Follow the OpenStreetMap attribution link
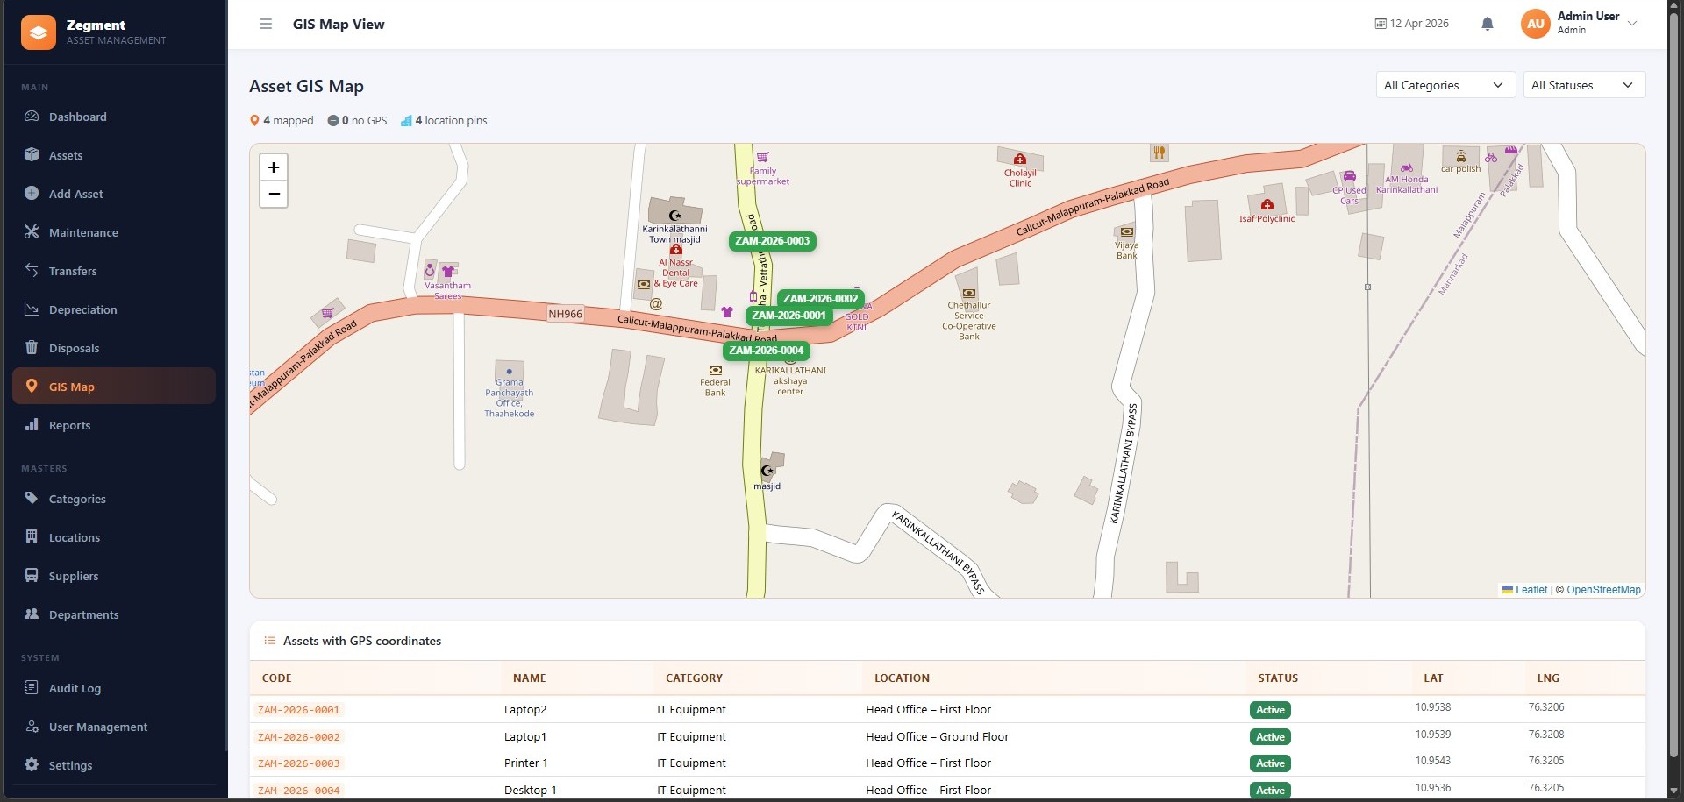 click(1602, 590)
